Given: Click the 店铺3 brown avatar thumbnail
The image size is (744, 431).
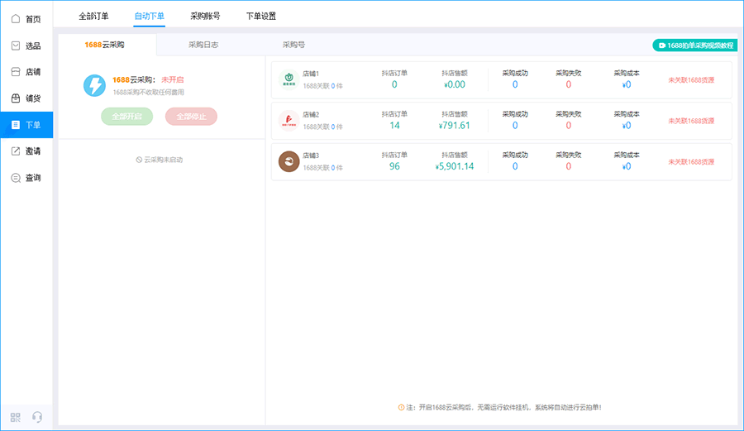Looking at the screenshot, I should pyautogui.click(x=289, y=161).
